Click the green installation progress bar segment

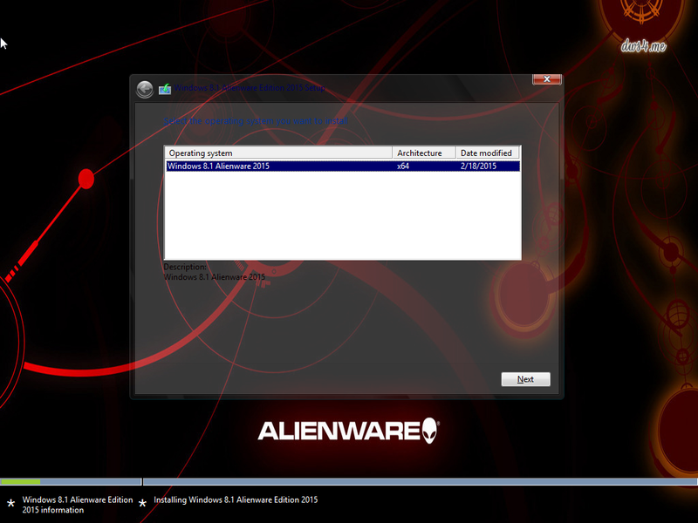[20, 482]
